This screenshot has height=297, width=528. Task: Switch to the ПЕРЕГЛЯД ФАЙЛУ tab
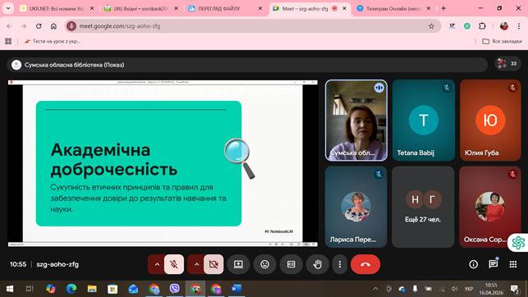224,9
